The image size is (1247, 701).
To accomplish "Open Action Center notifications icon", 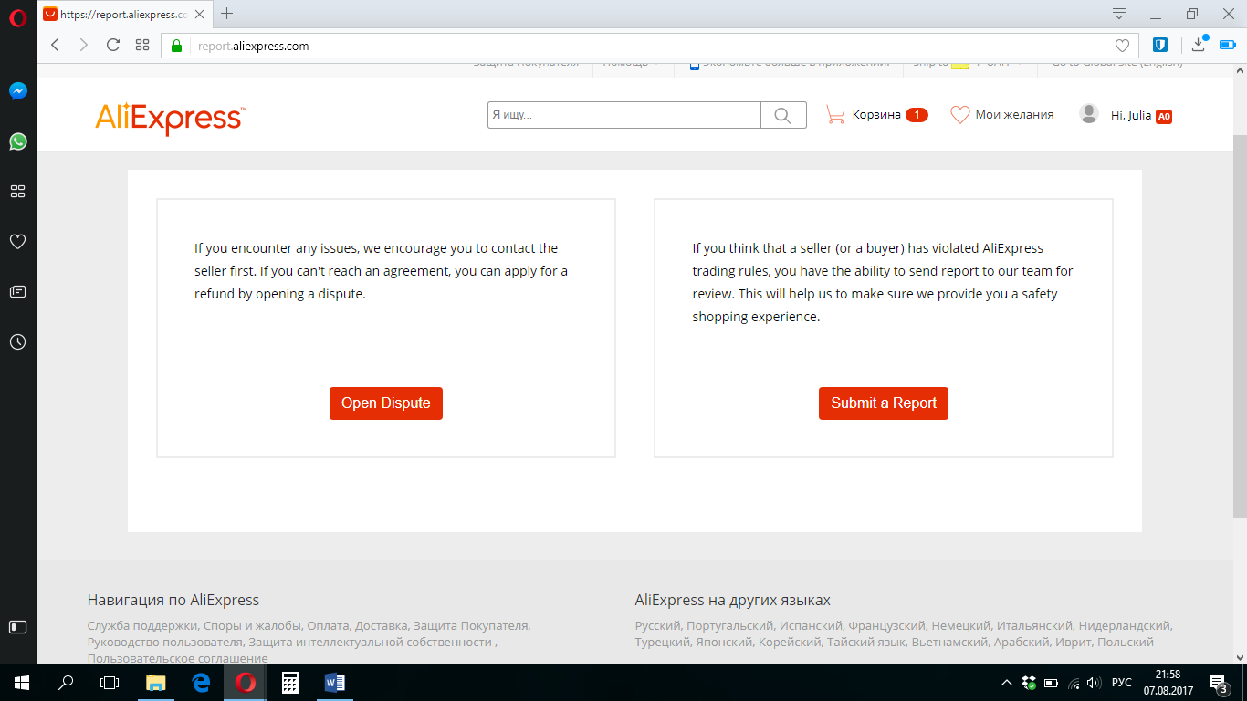I will click(x=1219, y=683).
